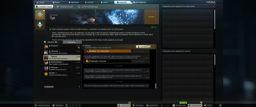This screenshot has height=107, width=256.
Task: Click the Входящая посылка warning icon
Action: [87, 61]
